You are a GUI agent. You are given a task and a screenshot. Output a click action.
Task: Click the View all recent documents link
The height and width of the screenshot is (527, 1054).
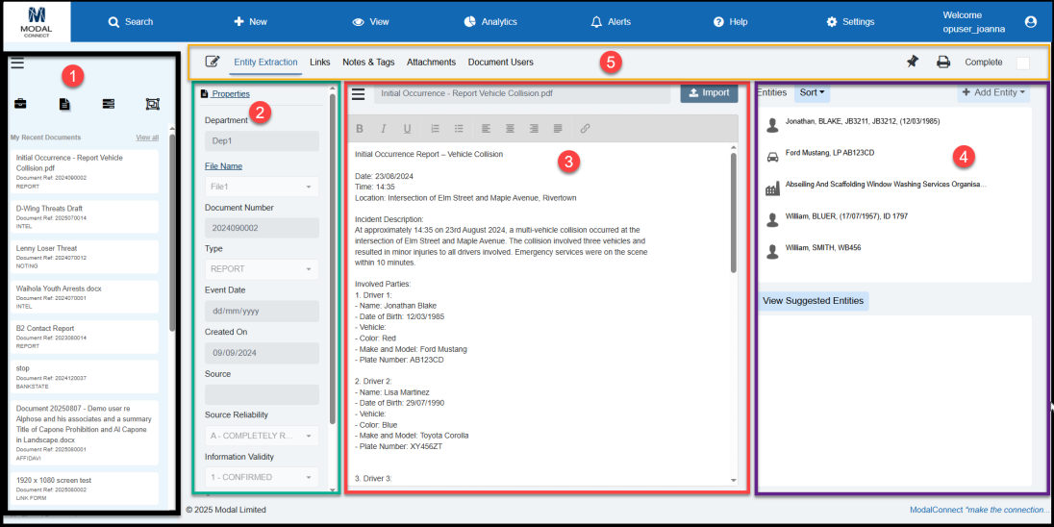coord(147,138)
